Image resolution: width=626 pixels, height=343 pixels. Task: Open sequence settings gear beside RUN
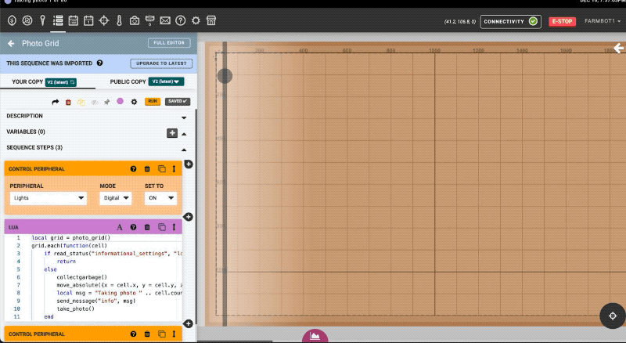pos(134,102)
